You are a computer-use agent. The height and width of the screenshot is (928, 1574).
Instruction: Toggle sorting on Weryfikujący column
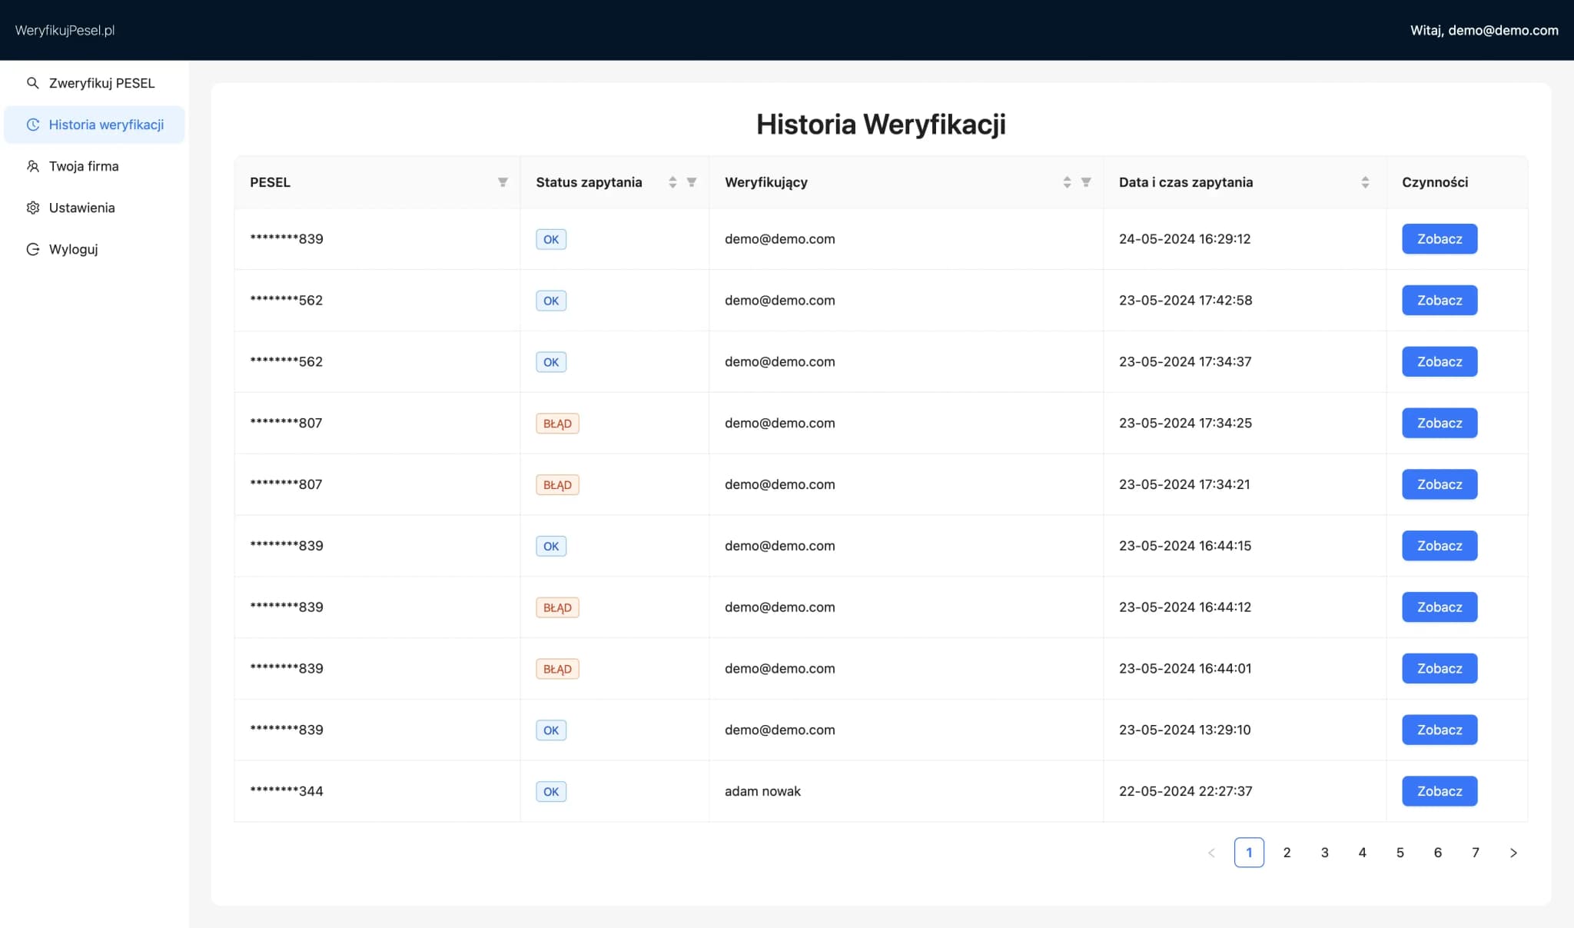tap(1066, 181)
